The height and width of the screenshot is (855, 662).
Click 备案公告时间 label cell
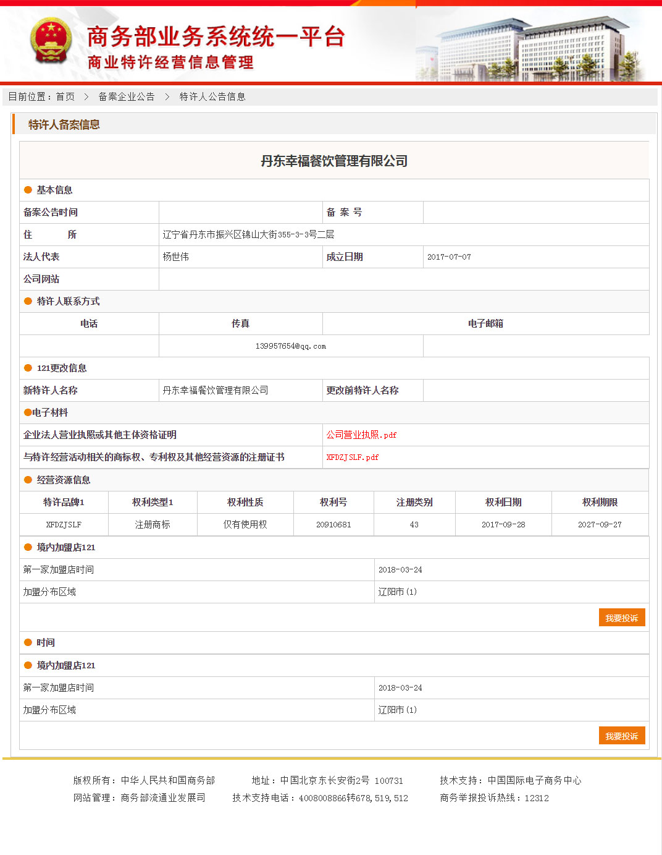(90, 212)
